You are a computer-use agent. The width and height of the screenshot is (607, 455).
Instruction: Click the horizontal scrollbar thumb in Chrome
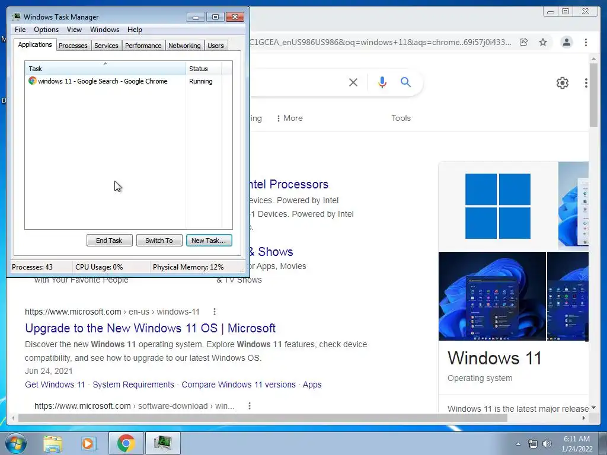point(263,418)
